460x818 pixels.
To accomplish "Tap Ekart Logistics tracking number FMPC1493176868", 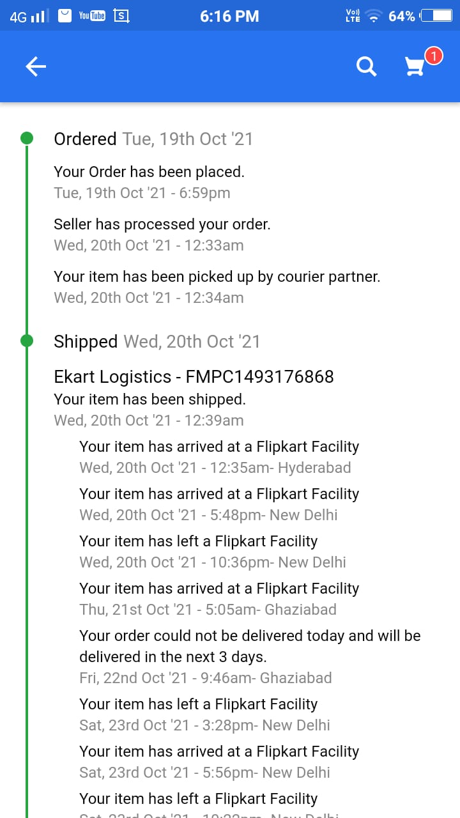I will (194, 377).
